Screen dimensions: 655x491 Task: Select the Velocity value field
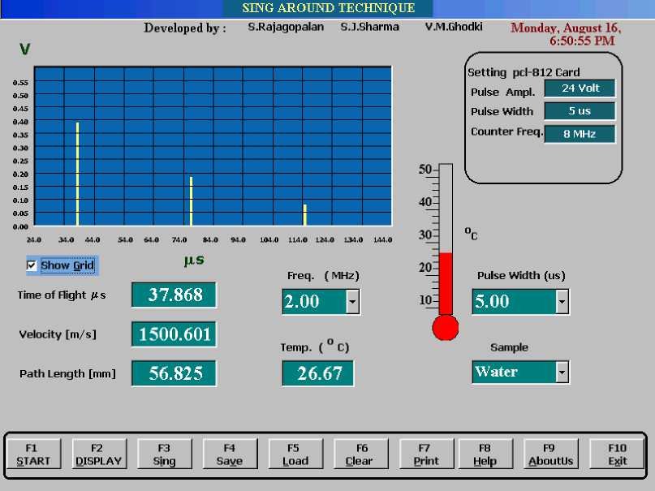click(174, 334)
